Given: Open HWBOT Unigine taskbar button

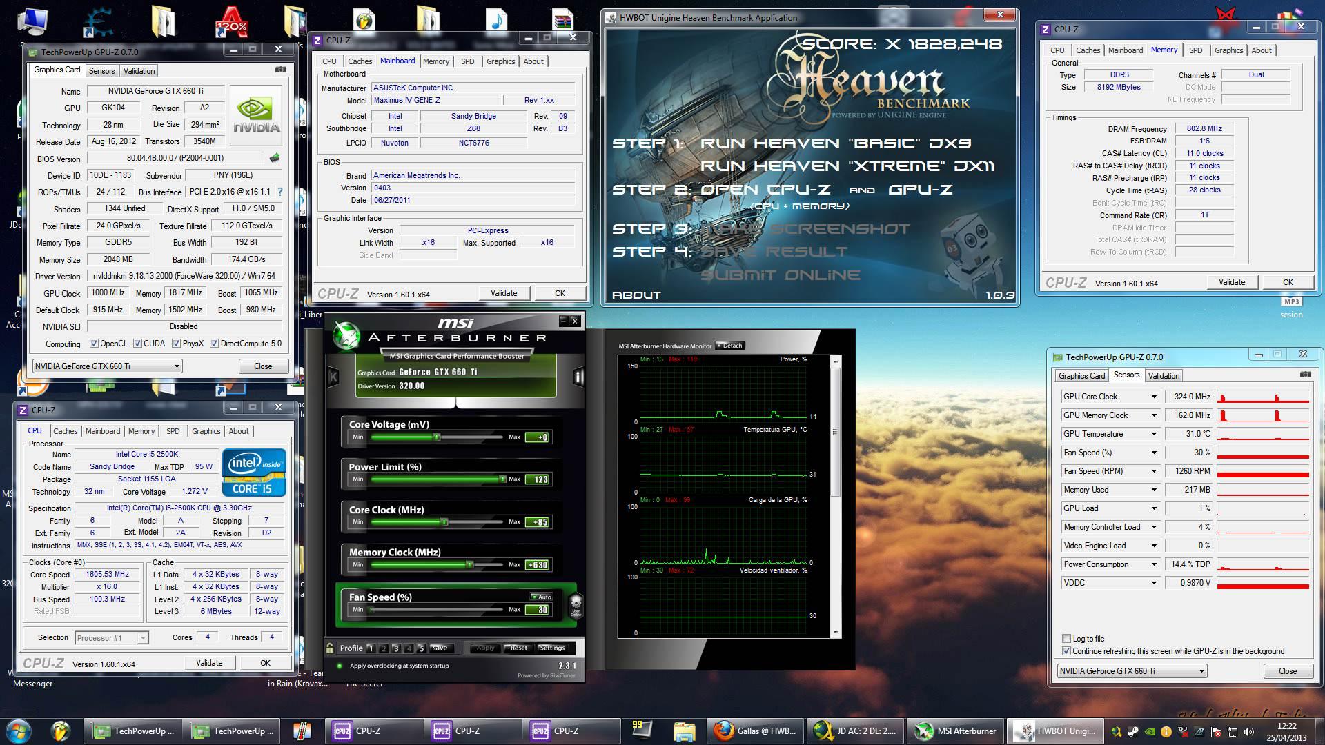Looking at the screenshot, I should pyautogui.click(x=1056, y=731).
